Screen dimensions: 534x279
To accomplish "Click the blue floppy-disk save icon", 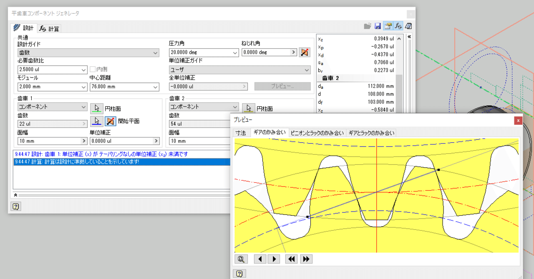I will (x=378, y=26).
